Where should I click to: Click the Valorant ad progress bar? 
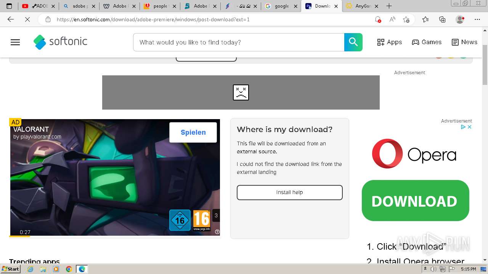point(114,236)
